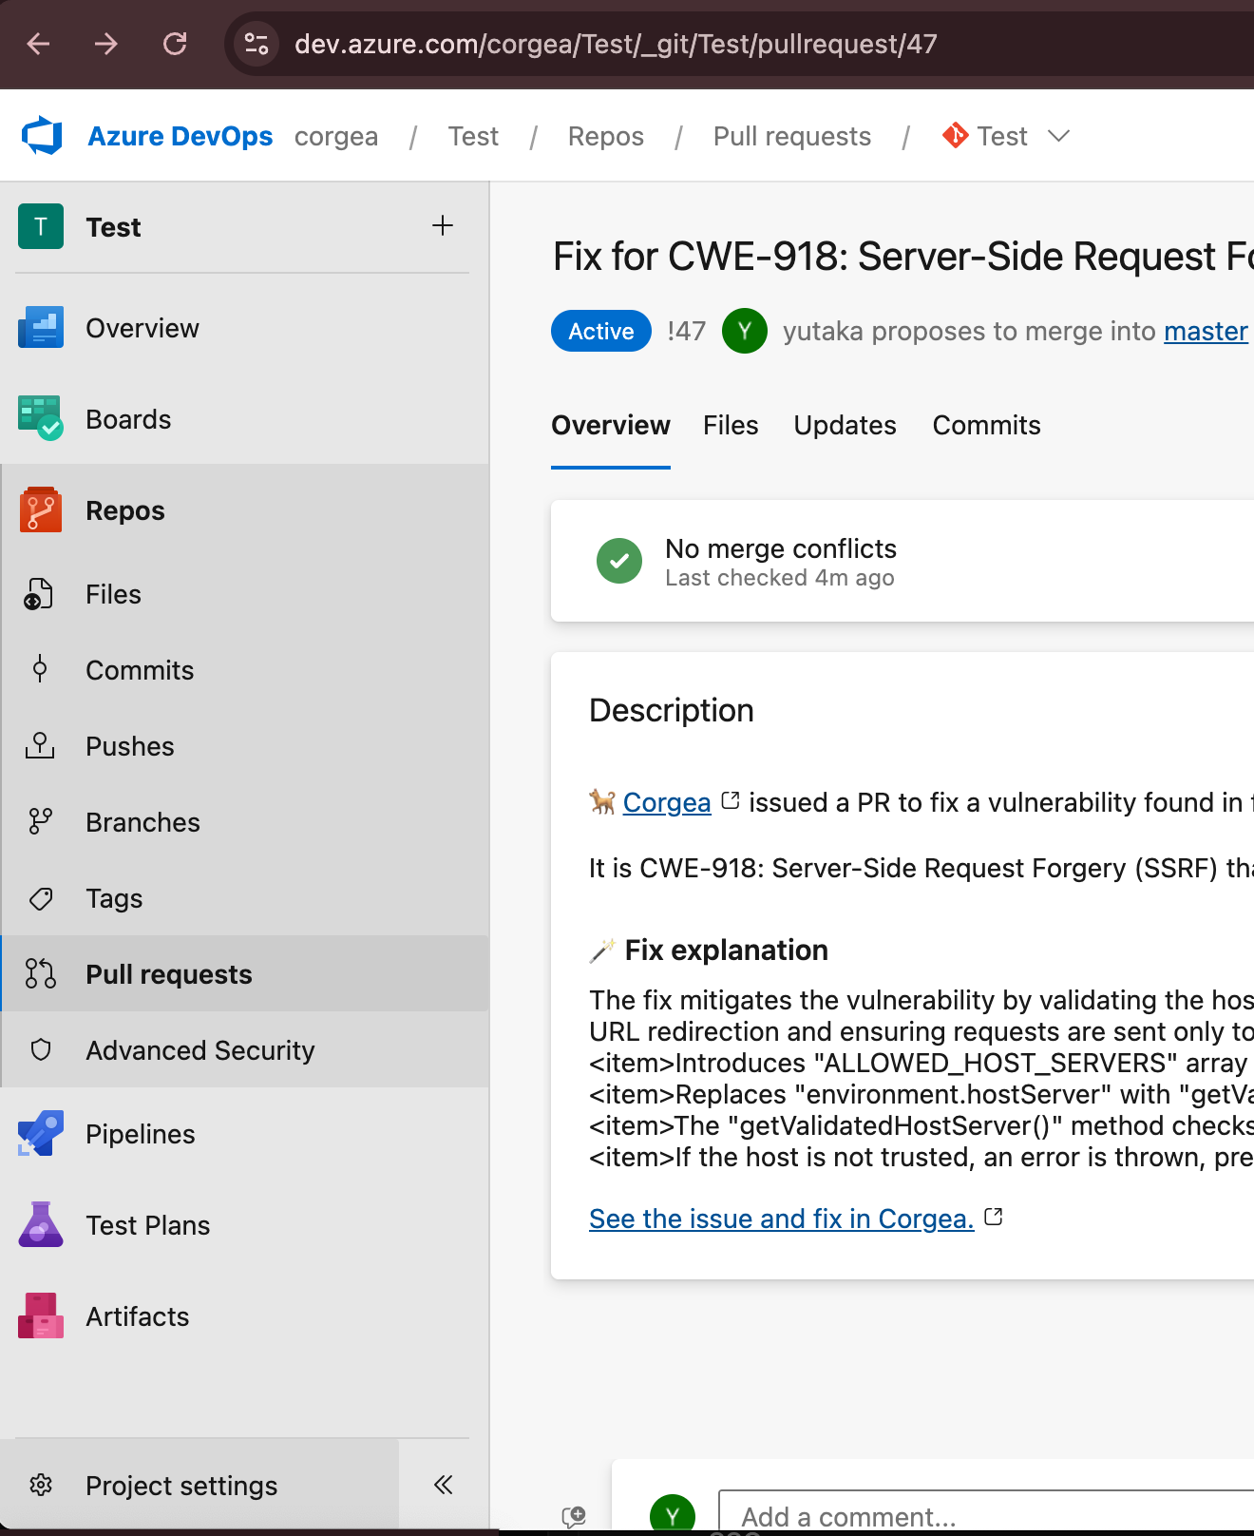Viewport: 1254px width, 1536px height.
Task: Open the Artifacts package icon
Action: coord(41,1315)
